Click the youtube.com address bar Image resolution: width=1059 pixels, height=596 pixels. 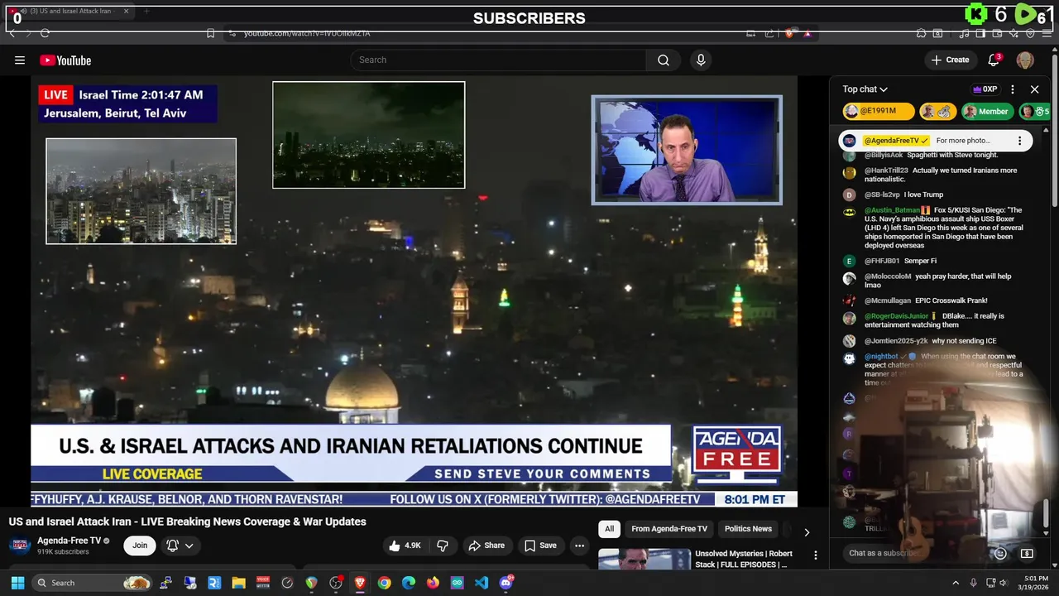[x=488, y=33]
